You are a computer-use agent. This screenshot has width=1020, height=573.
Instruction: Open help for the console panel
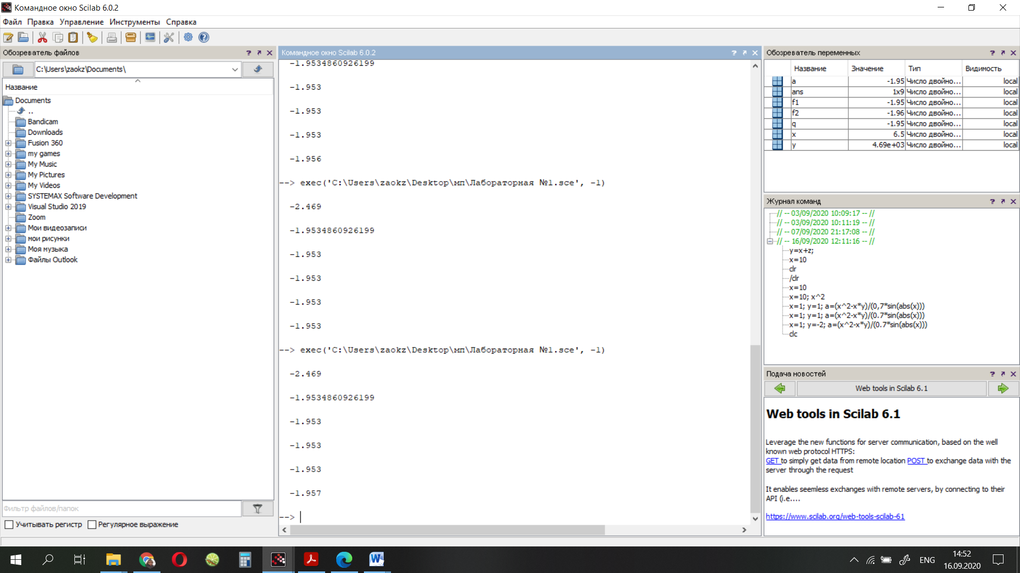coord(734,53)
